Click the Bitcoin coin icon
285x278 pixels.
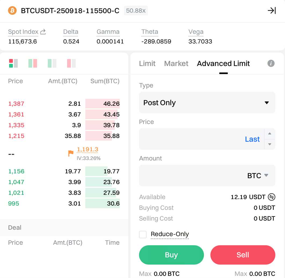12,10
